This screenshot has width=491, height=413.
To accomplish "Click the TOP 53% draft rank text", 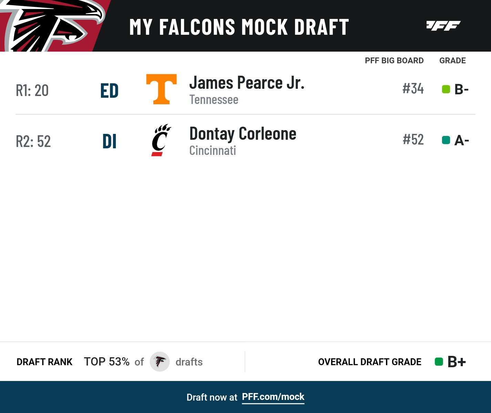I will click(107, 362).
